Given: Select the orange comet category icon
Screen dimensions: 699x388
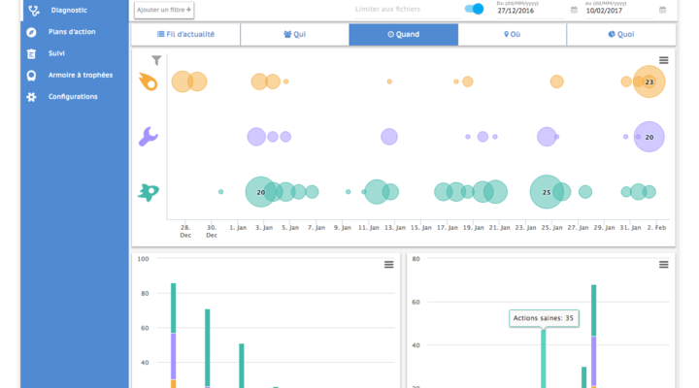Looking at the screenshot, I should pos(149,82).
